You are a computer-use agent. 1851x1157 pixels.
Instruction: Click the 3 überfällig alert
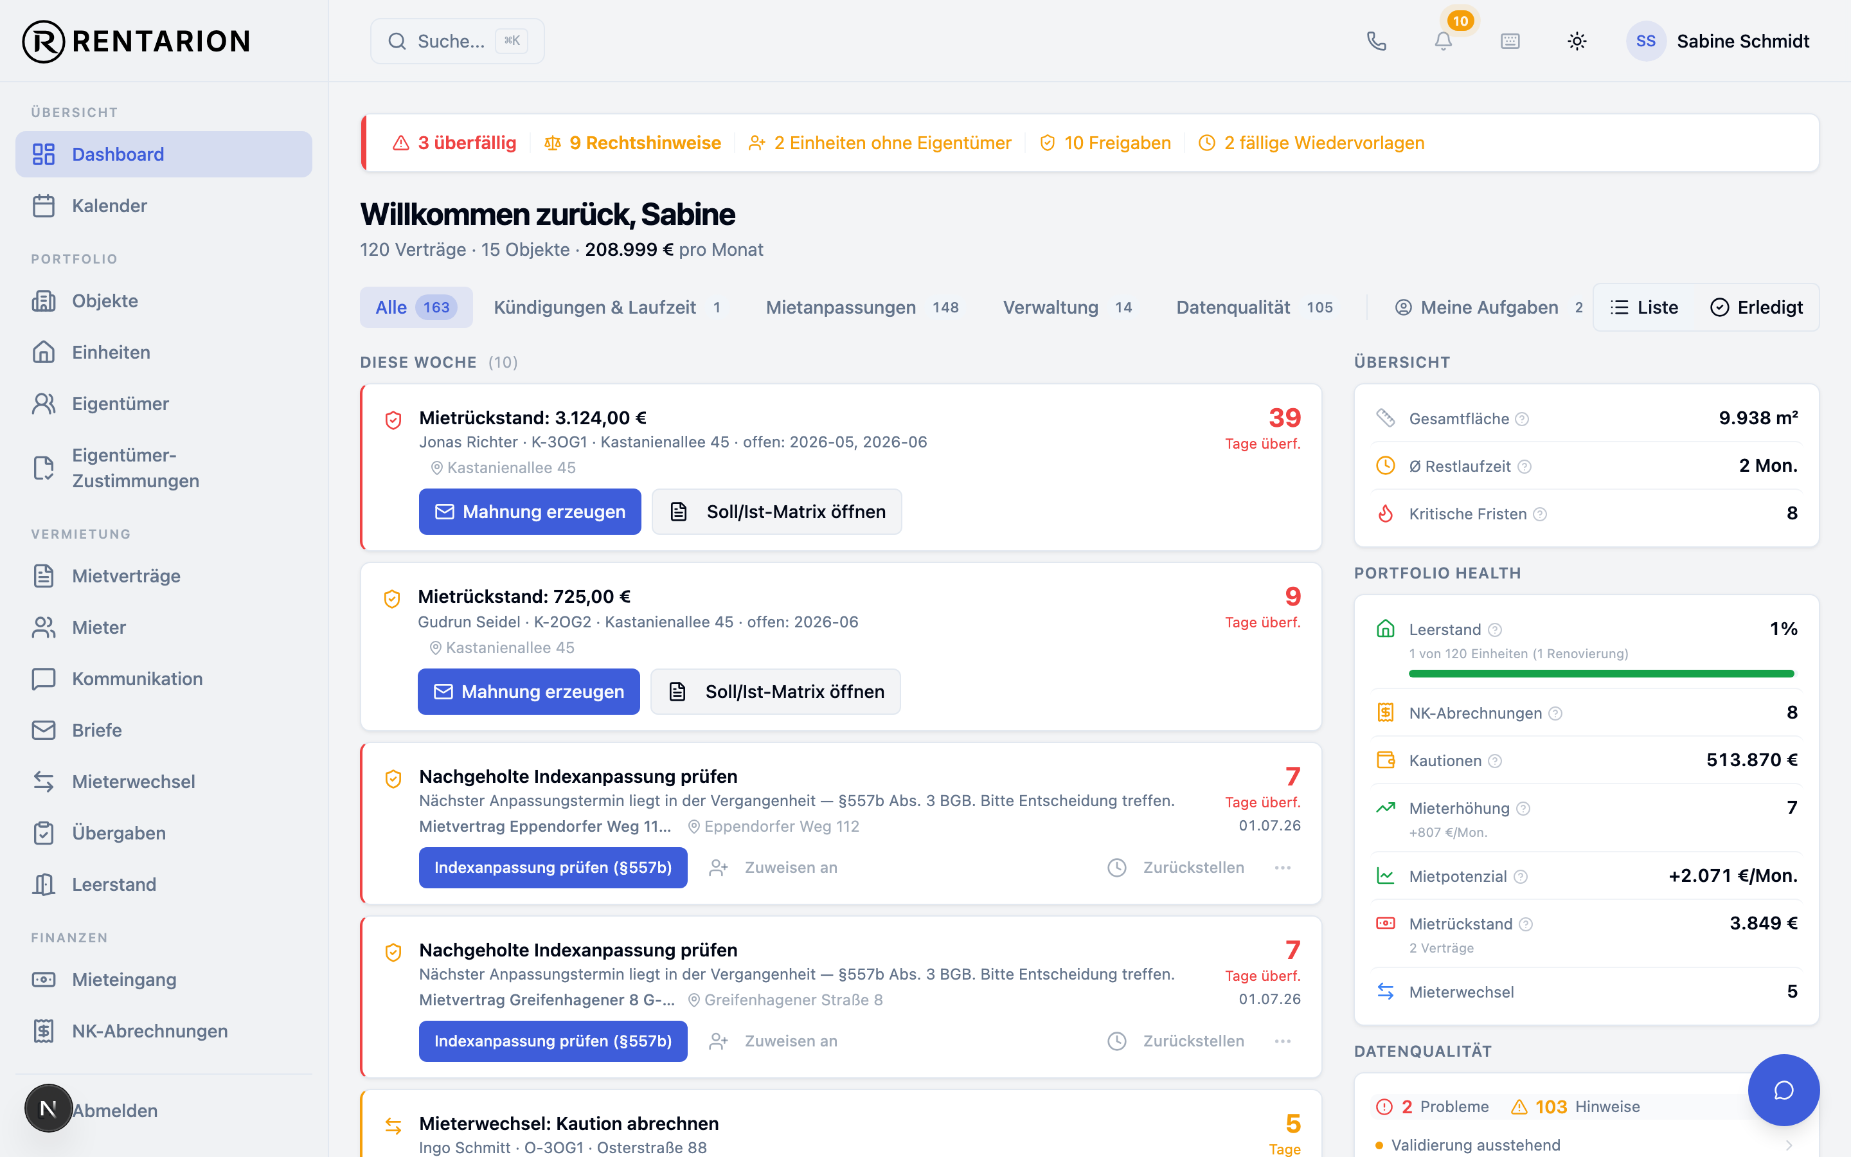coord(454,143)
